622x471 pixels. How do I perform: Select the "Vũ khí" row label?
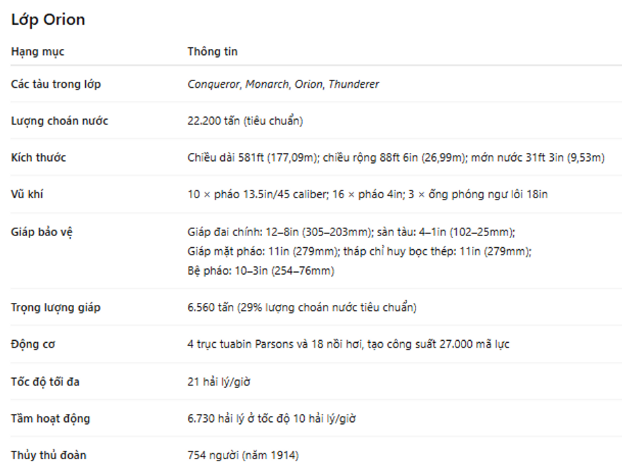pyautogui.click(x=28, y=194)
